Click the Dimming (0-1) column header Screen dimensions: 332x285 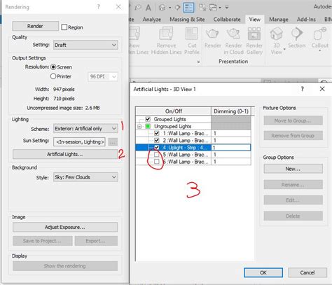tap(231, 111)
